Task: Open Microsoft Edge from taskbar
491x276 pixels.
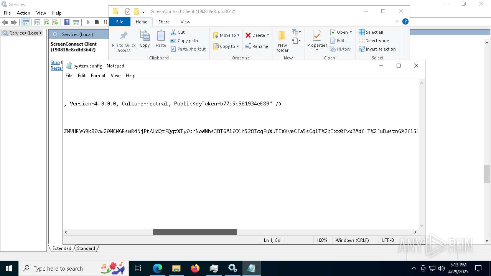Action: pyautogui.click(x=158, y=268)
